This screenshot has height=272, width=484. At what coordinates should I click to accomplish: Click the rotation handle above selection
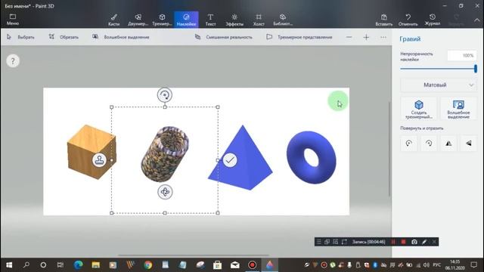coord(165,94)
